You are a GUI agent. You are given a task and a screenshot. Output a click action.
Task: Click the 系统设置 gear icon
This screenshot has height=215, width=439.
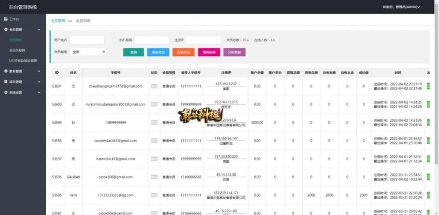tap(6, 92)
